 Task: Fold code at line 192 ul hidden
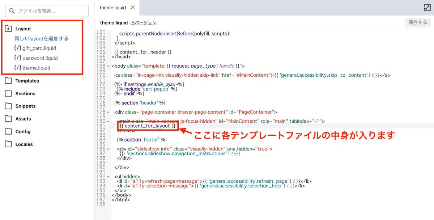click(x=108, y=177)
